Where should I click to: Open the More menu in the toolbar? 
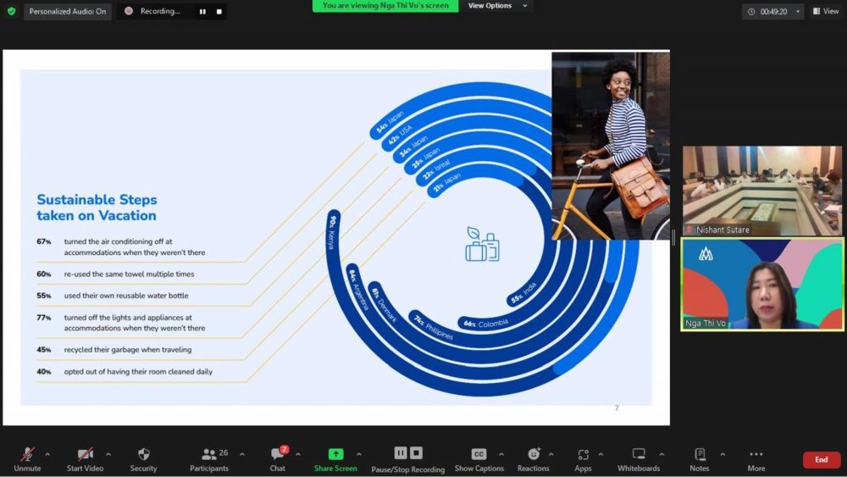[756, 454]
